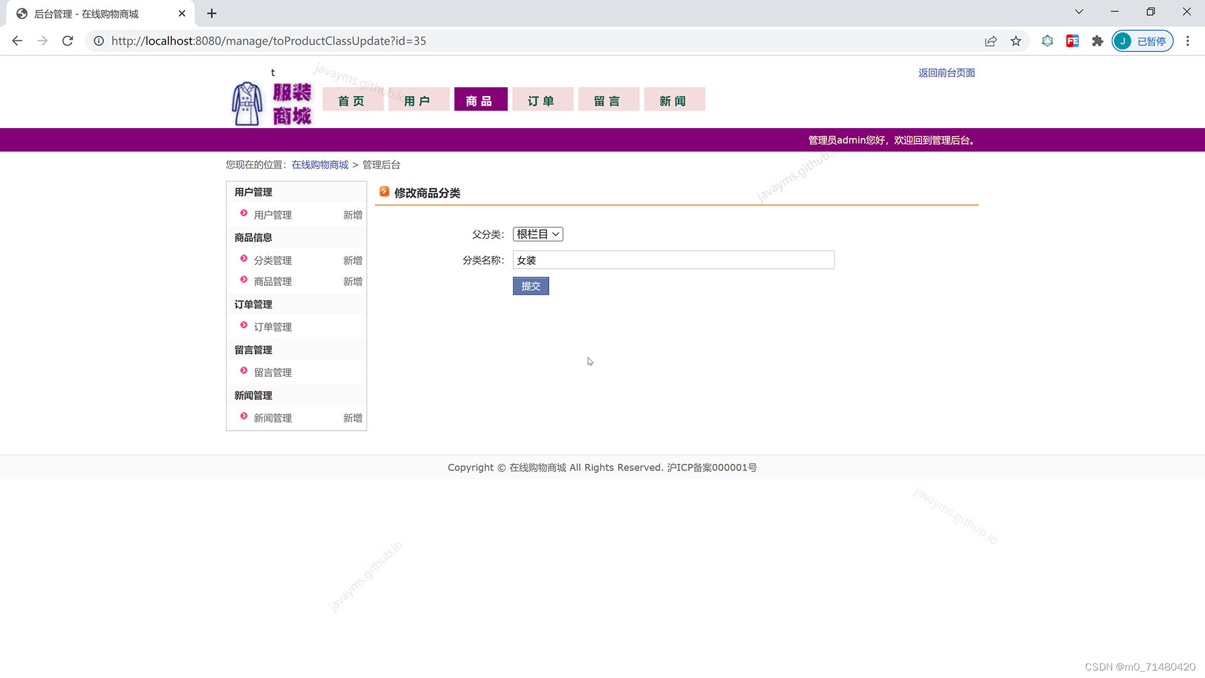This screenshot has height=678, width=1205.
Task: Share this page via the share icon
Action: point(990,41)
